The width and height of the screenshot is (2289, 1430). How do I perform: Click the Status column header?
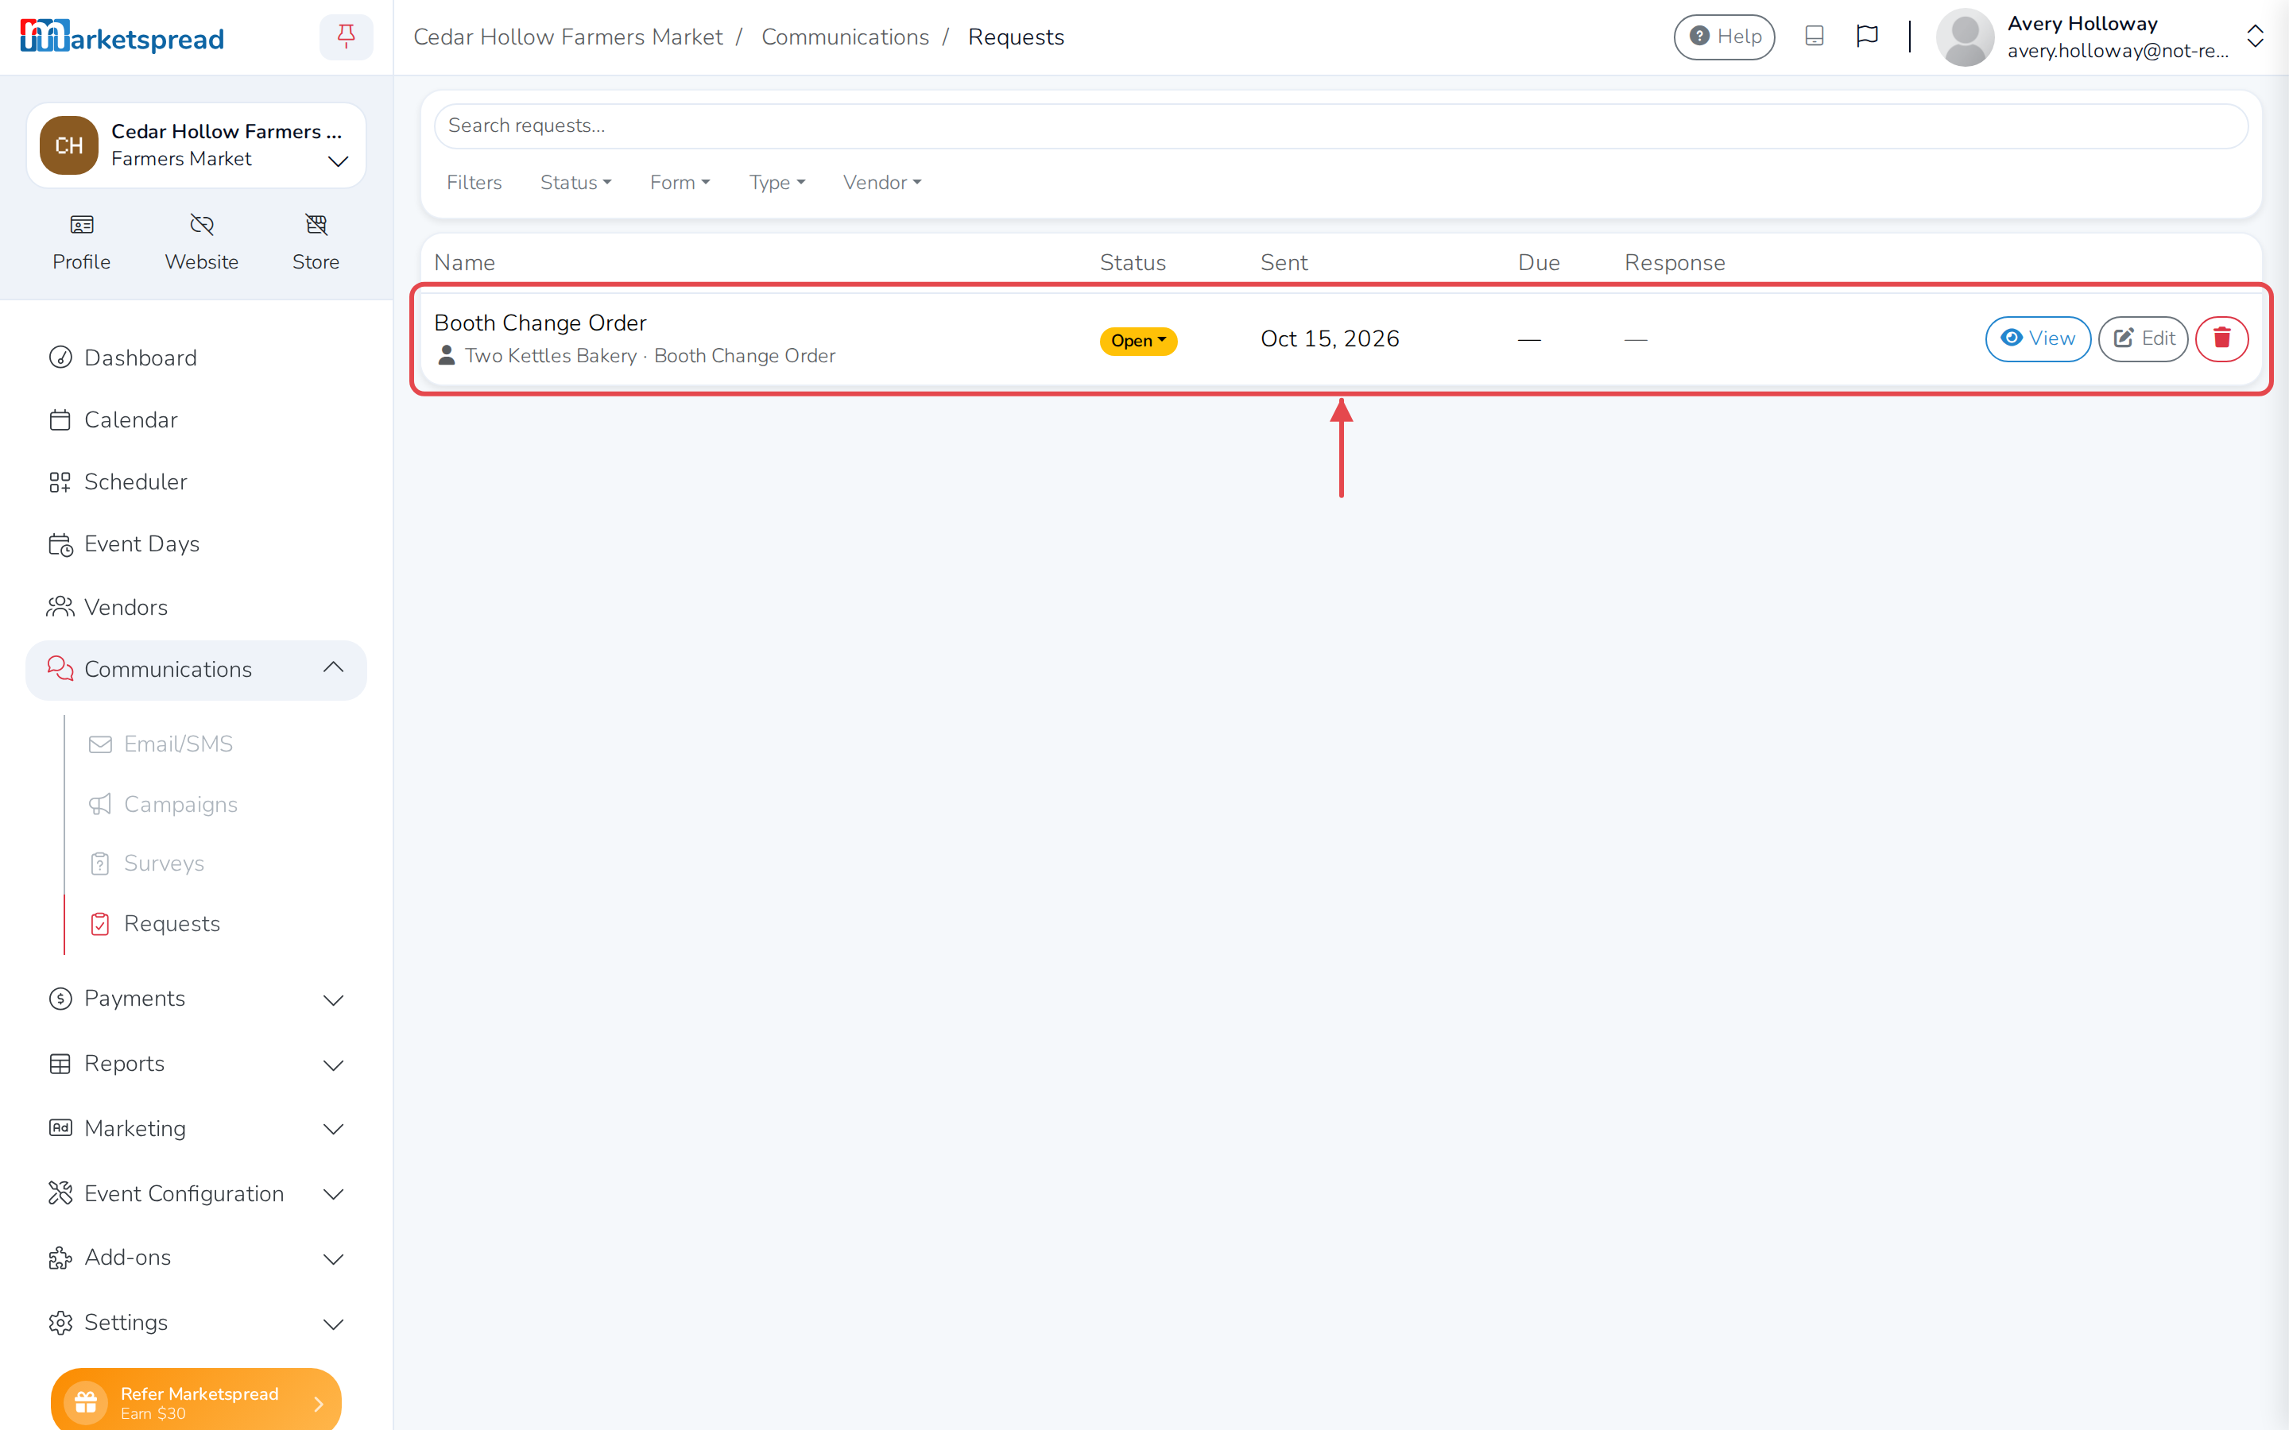click(1133, 262)
